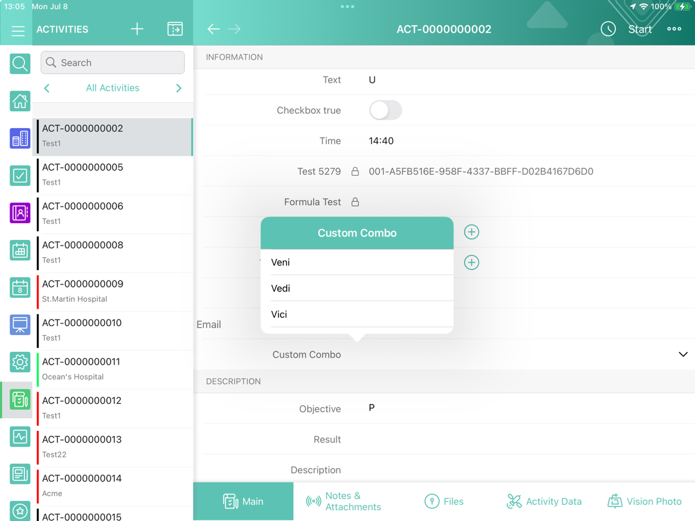Click the All Activities filter link

point(113,88)
